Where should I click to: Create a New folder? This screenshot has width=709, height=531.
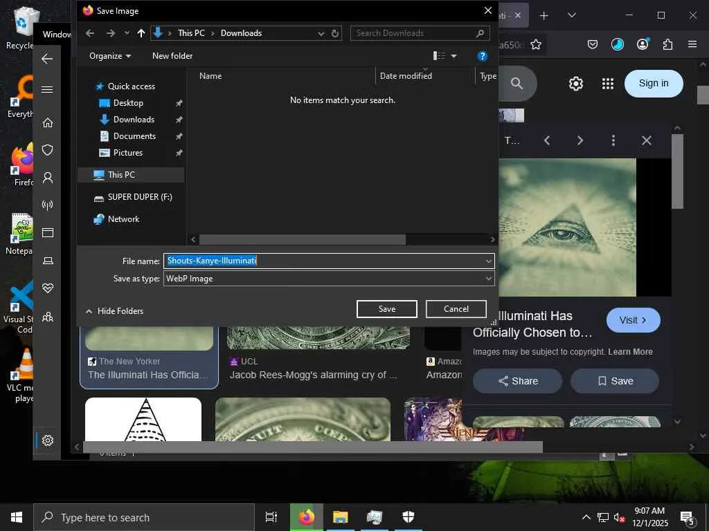tap(172, 56)
